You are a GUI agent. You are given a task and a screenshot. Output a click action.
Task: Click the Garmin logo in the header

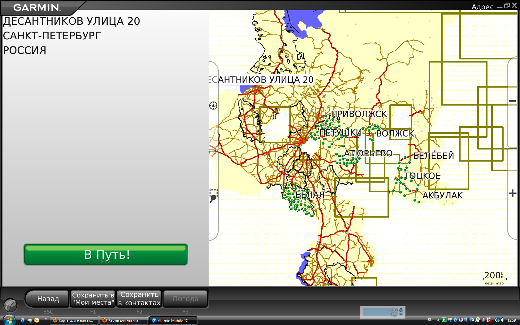(x=37, y=7)
